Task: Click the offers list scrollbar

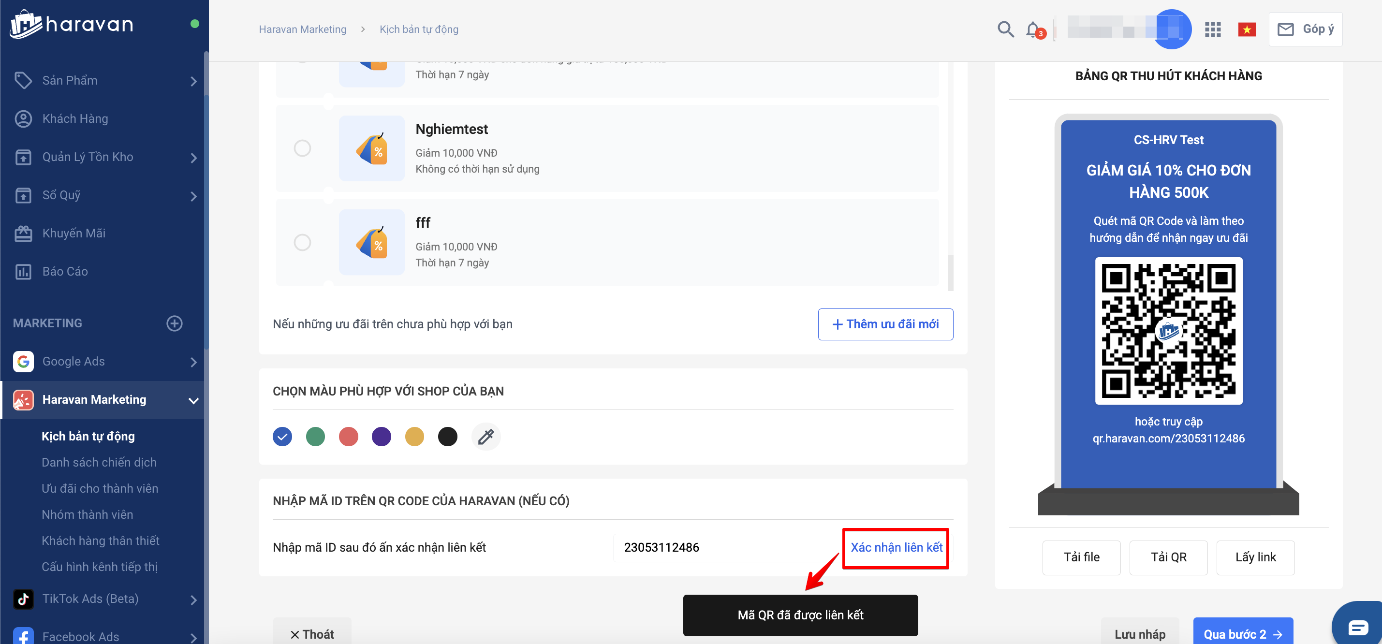Action: pyautogui.click(x=951, y=272)
